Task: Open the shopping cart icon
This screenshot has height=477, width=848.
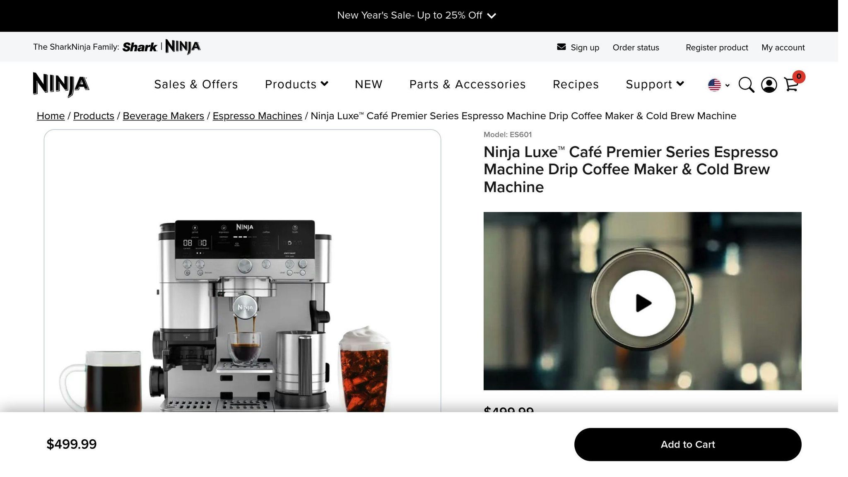Action: 791,85
